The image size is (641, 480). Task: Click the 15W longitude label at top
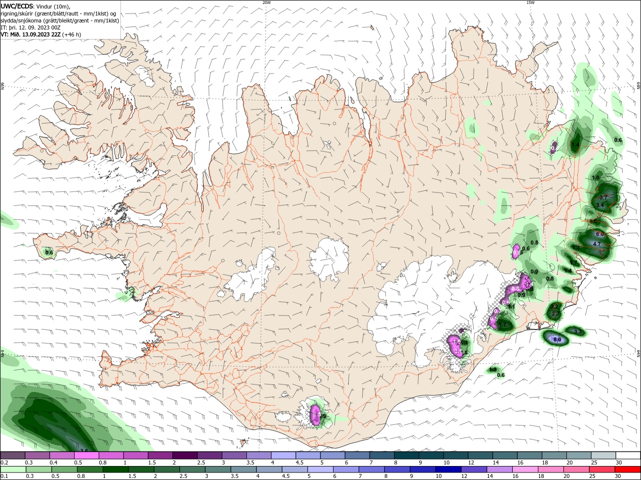[530, 2]
